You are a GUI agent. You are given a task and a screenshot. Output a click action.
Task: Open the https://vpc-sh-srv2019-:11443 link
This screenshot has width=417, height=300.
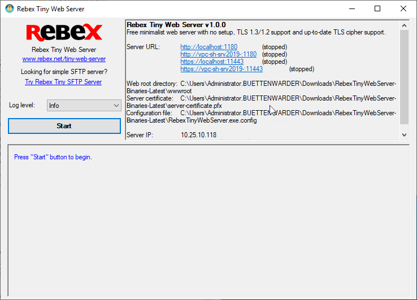[x=221, y=69]
